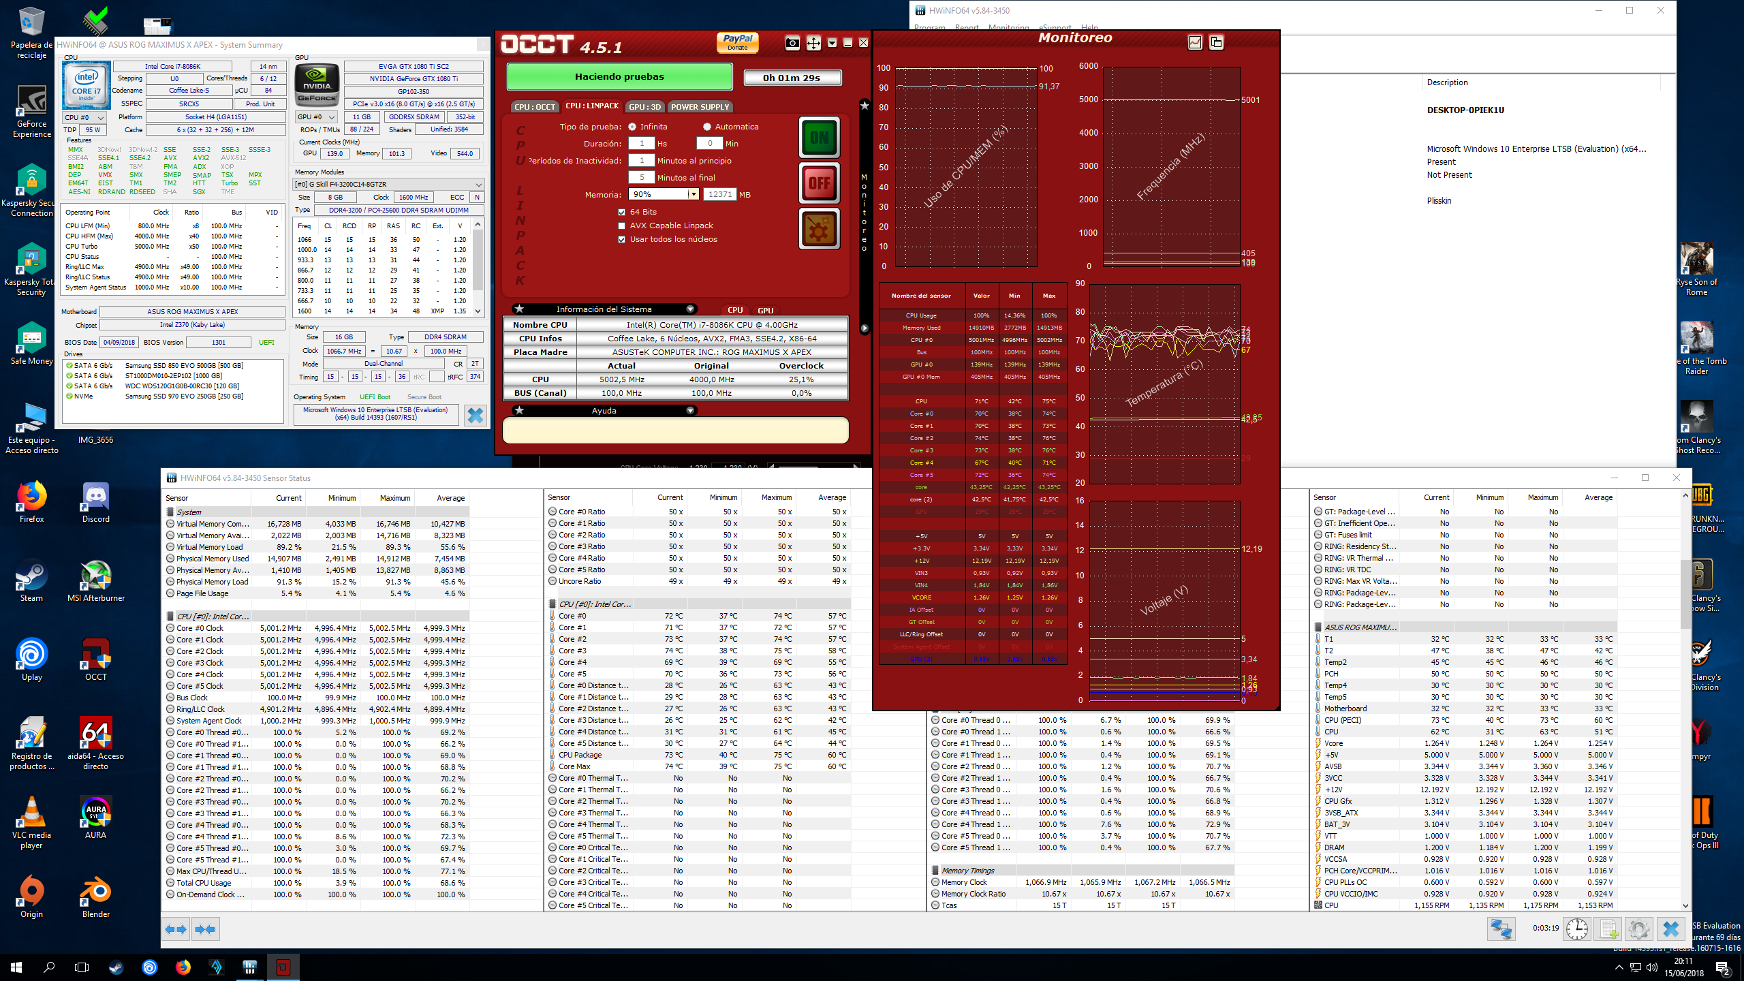The image size is (1744, 981).
Task: Click the Haciendo pruebas status button
Action: (619, 77)
